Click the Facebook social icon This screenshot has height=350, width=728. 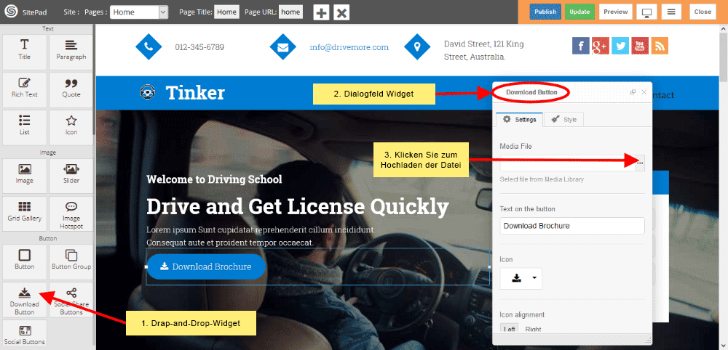pyautogui.click(x=581, y=46)
